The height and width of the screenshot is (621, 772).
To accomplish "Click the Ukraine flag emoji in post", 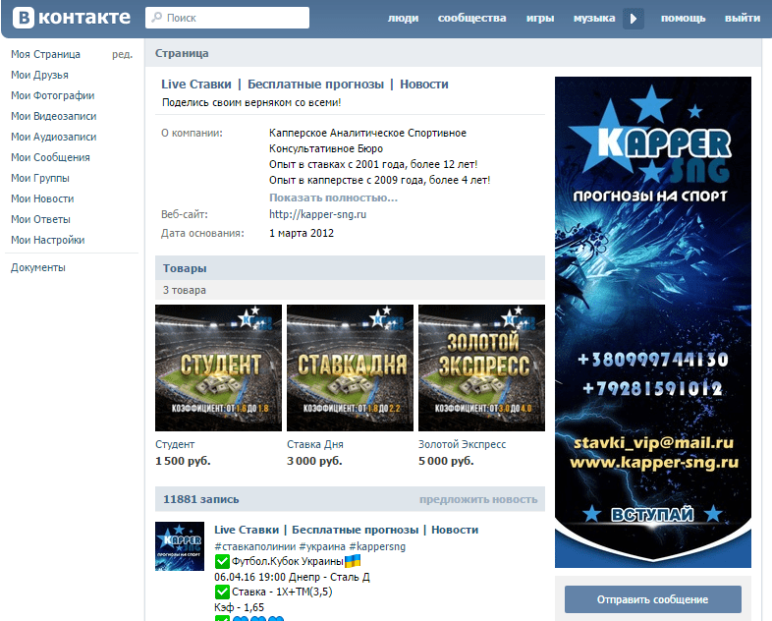I will click(353, 560).
